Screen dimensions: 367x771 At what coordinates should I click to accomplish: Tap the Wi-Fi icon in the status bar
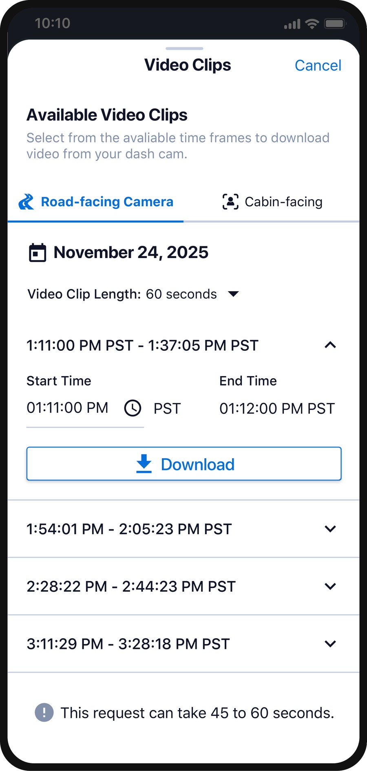tap(312, 23)
